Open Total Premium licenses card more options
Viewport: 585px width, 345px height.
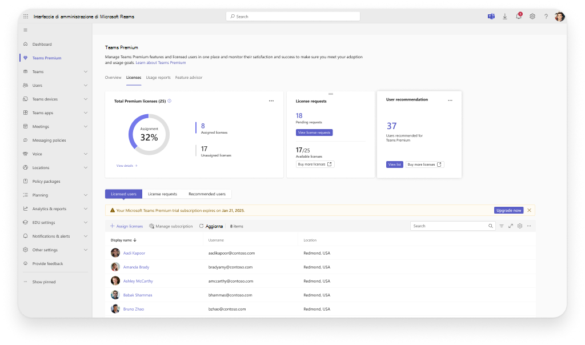[x=271, y=101]
